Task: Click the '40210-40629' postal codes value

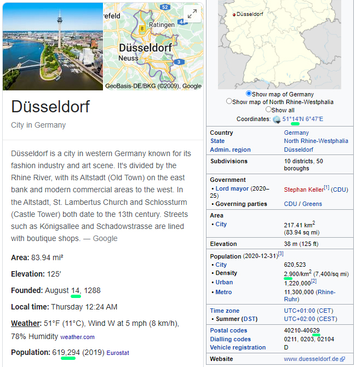Action: 302,330
